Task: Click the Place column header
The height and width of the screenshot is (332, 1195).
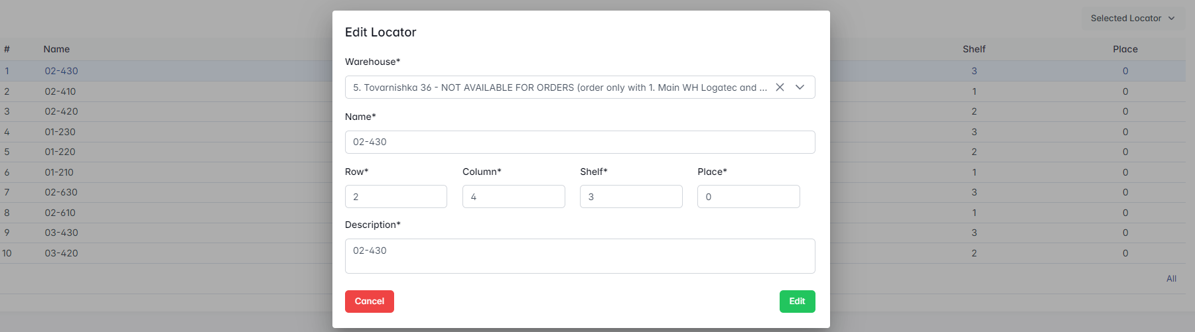Action: (1125, 49)
